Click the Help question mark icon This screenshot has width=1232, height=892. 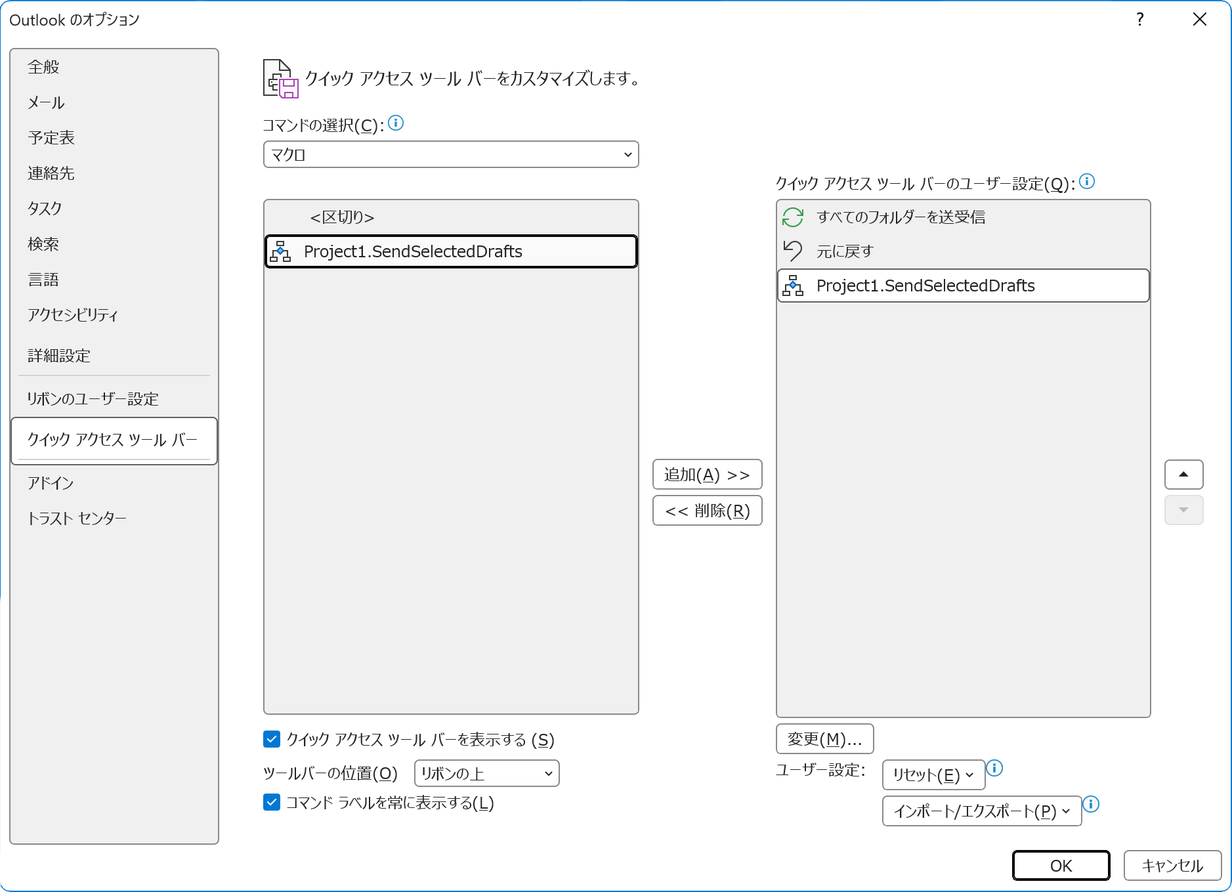1140,20
